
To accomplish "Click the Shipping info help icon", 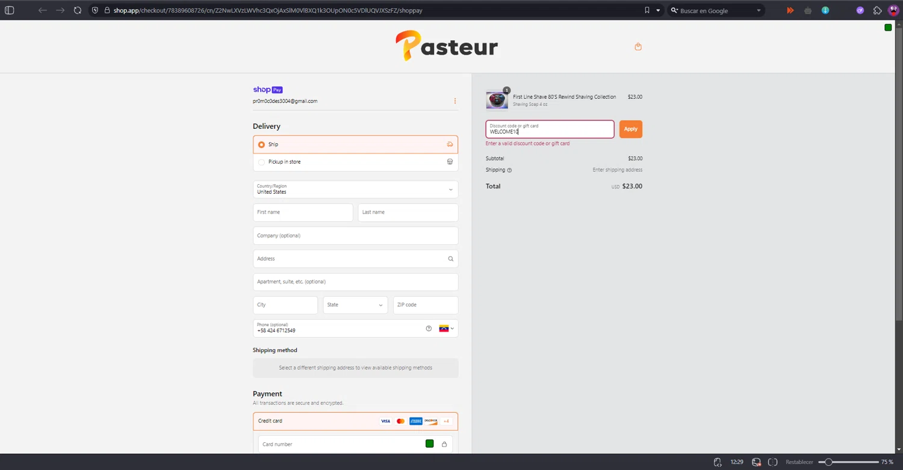I will pos(509,170).
